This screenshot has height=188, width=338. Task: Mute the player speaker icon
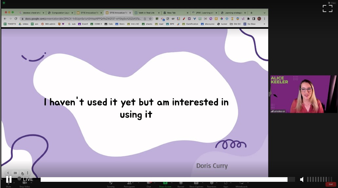302,179
